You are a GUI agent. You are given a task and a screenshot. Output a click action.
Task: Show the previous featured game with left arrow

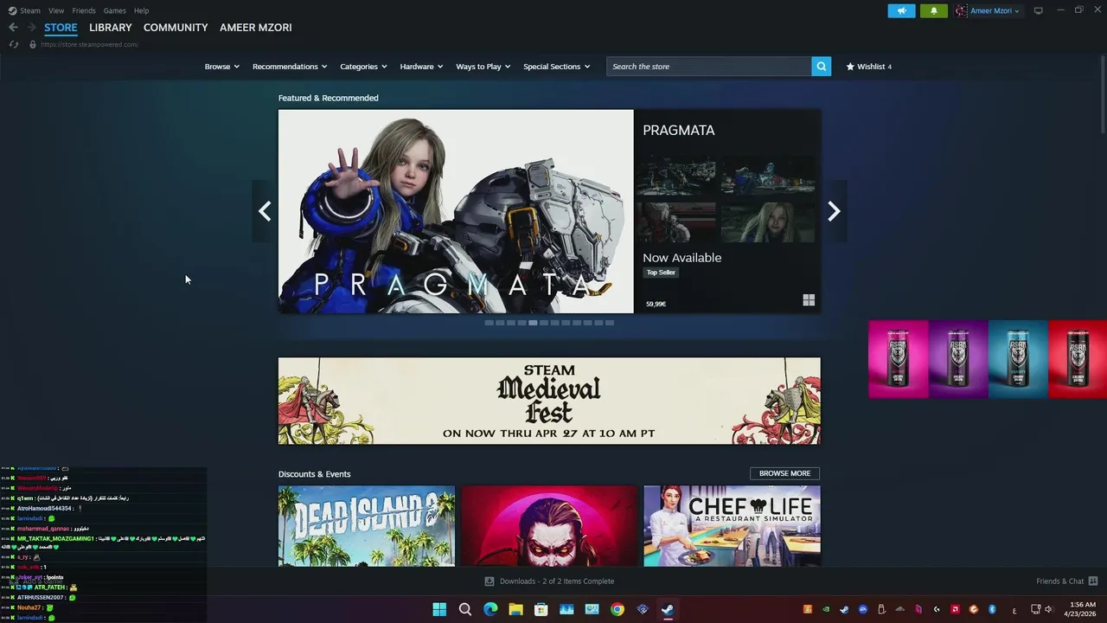point(265,211)
